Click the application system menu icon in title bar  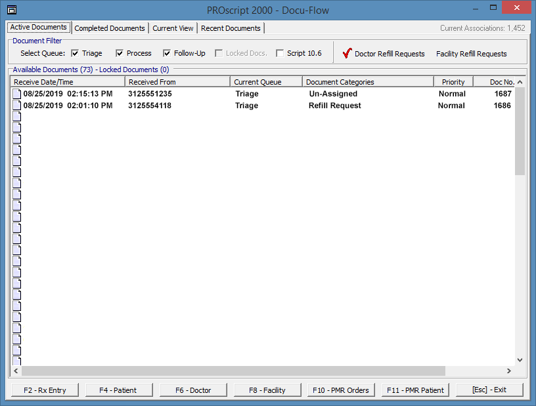click(x=11, y=9)
